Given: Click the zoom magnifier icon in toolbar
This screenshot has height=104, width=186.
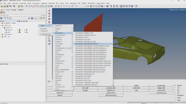Looking at the screenshot, I should point(26,6).
